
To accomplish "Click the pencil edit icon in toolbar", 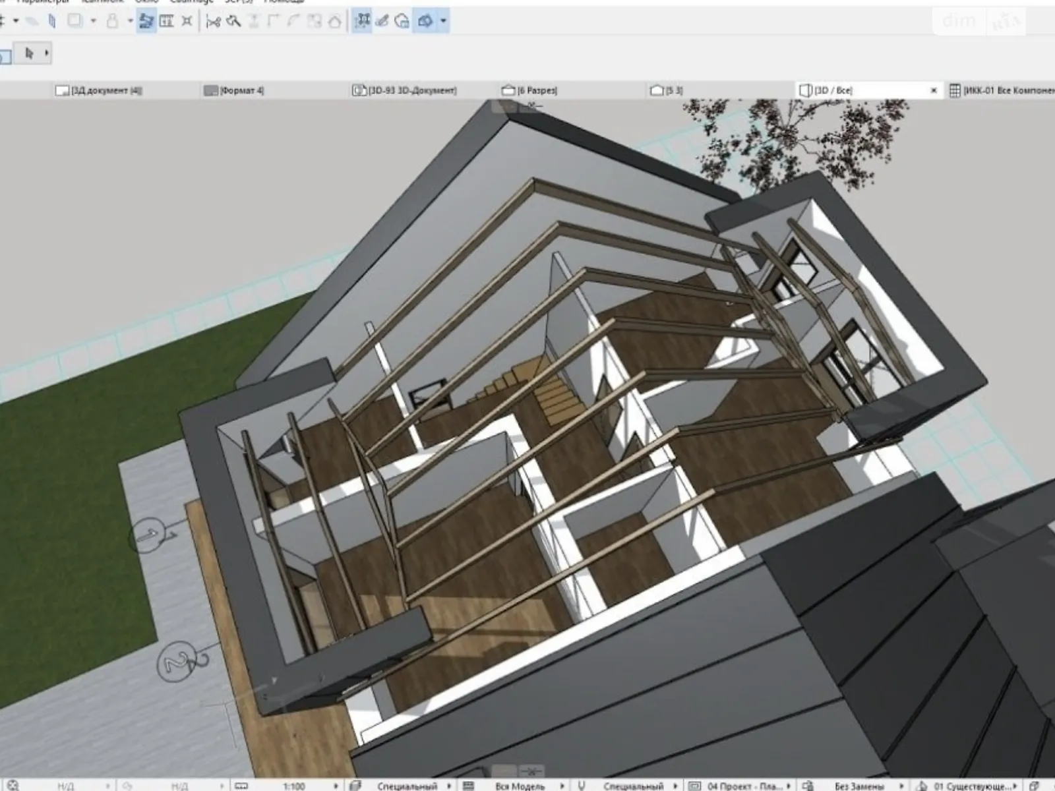I will 382,22.
